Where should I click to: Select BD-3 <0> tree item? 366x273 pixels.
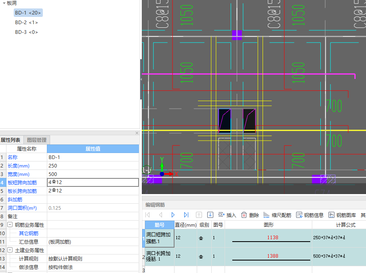pyautogui.click(x=26, y=32)
